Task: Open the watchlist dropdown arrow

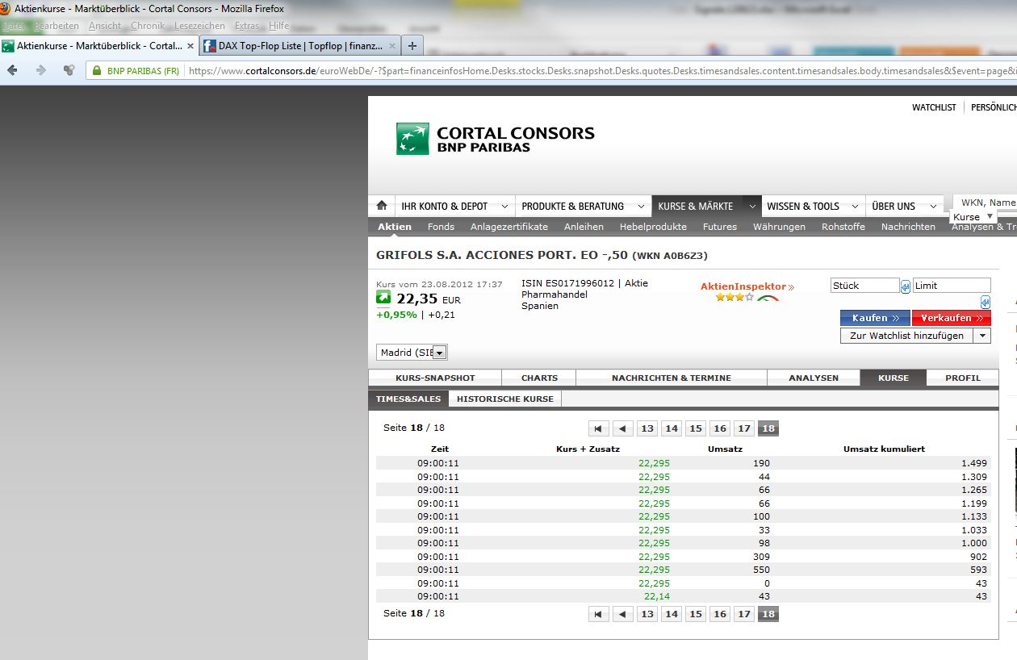Action: click(x=982, y=336)
